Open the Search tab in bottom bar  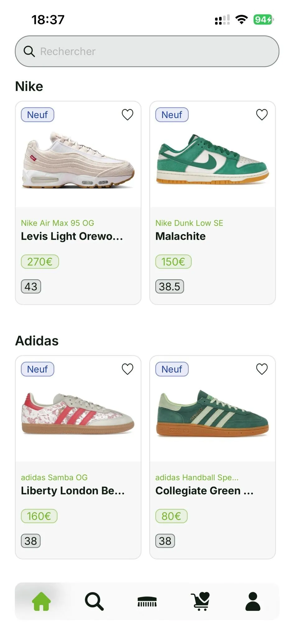tap(94, 601)
